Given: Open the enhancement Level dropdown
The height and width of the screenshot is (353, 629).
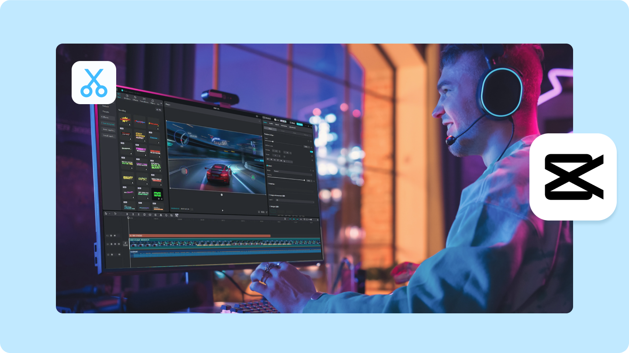Looking at the screenshot, I should point(295,202).
